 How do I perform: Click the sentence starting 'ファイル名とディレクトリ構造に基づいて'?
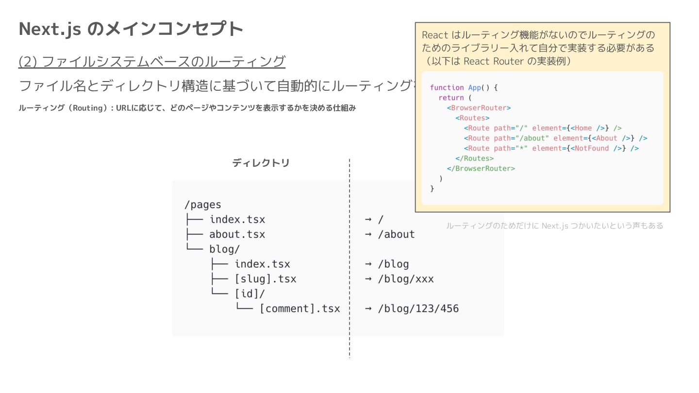tap(216, 86)
